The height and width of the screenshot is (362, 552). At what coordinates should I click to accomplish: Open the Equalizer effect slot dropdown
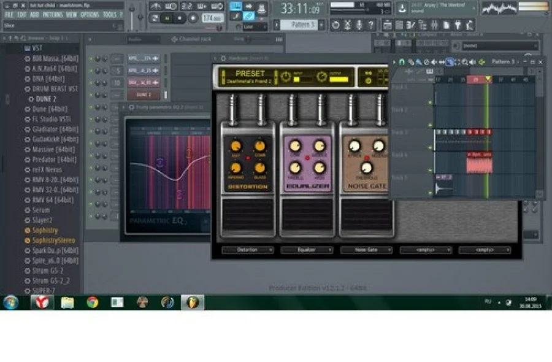(307, 250)
